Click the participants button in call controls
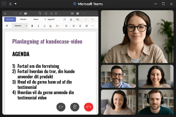Image resolution: width=176 pixels, height=117 pixels. coord(75,107)
